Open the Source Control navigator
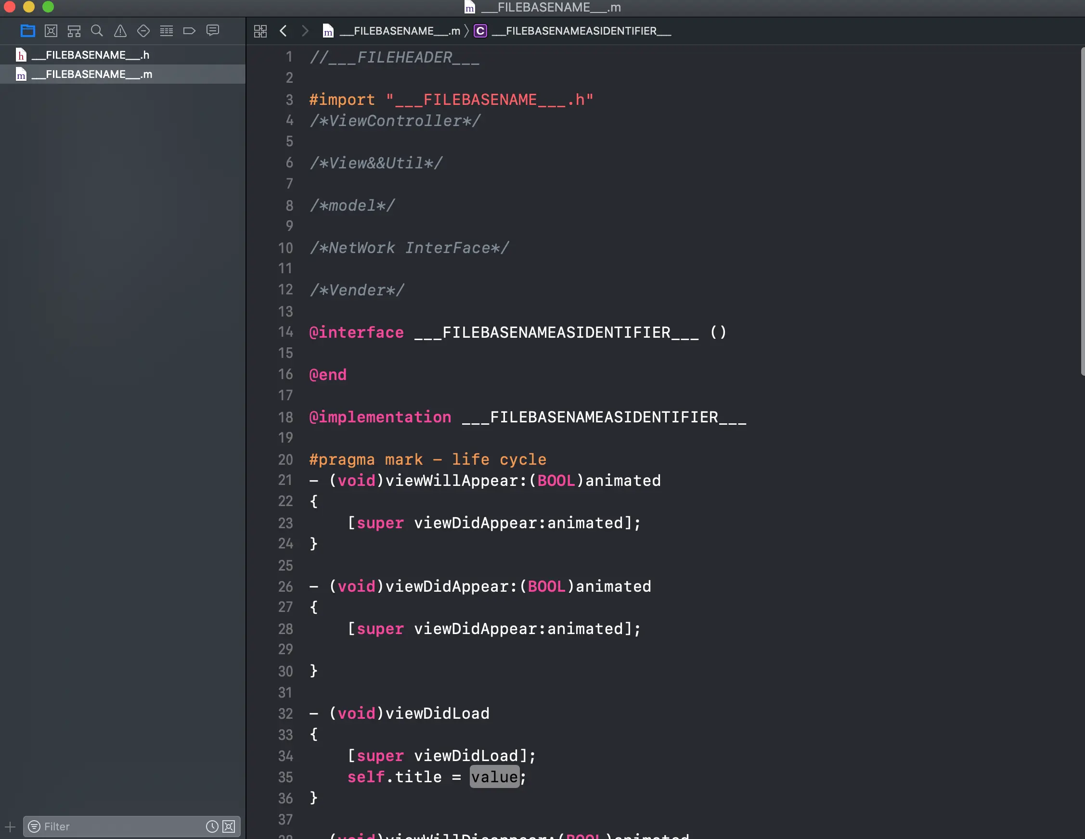 point(51,31)
